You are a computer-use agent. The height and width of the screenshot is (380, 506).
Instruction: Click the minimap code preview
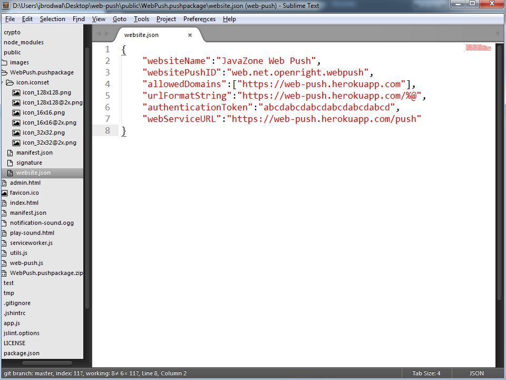pyautogui.click(x=478, y=48)
